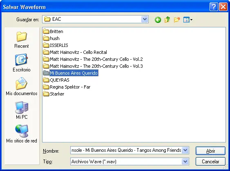This screenshot has height=171, width=230.
Task: Go up one folder level
Action: coord(167,20)
